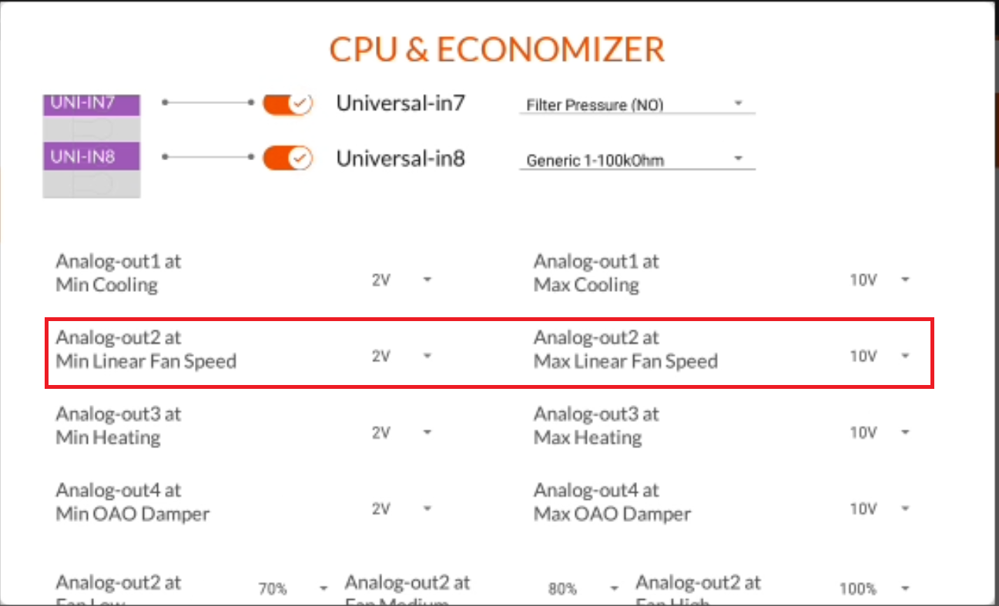Click the UNI-IN7 input block icon
The image size is (999, 606).
tap(90, 102)
